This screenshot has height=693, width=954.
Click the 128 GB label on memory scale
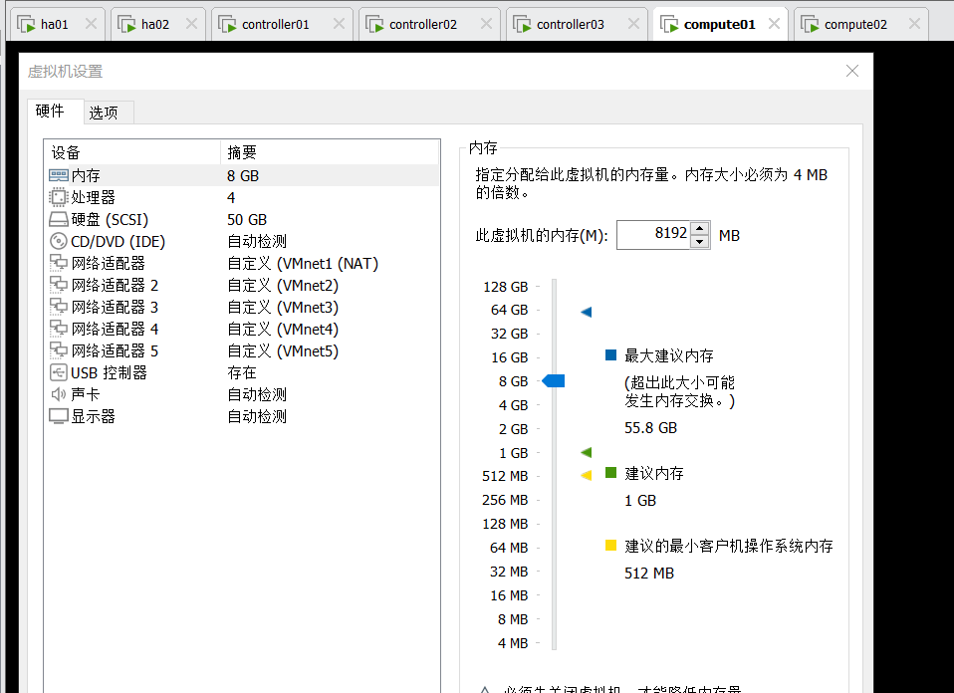pos(505,287)
